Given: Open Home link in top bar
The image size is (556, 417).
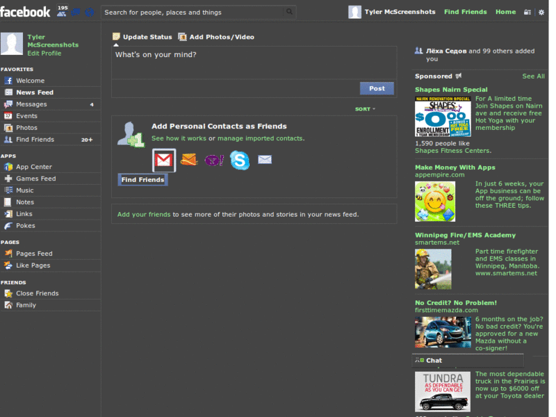Looking at the screenshot, I should (x=506, y=12).
